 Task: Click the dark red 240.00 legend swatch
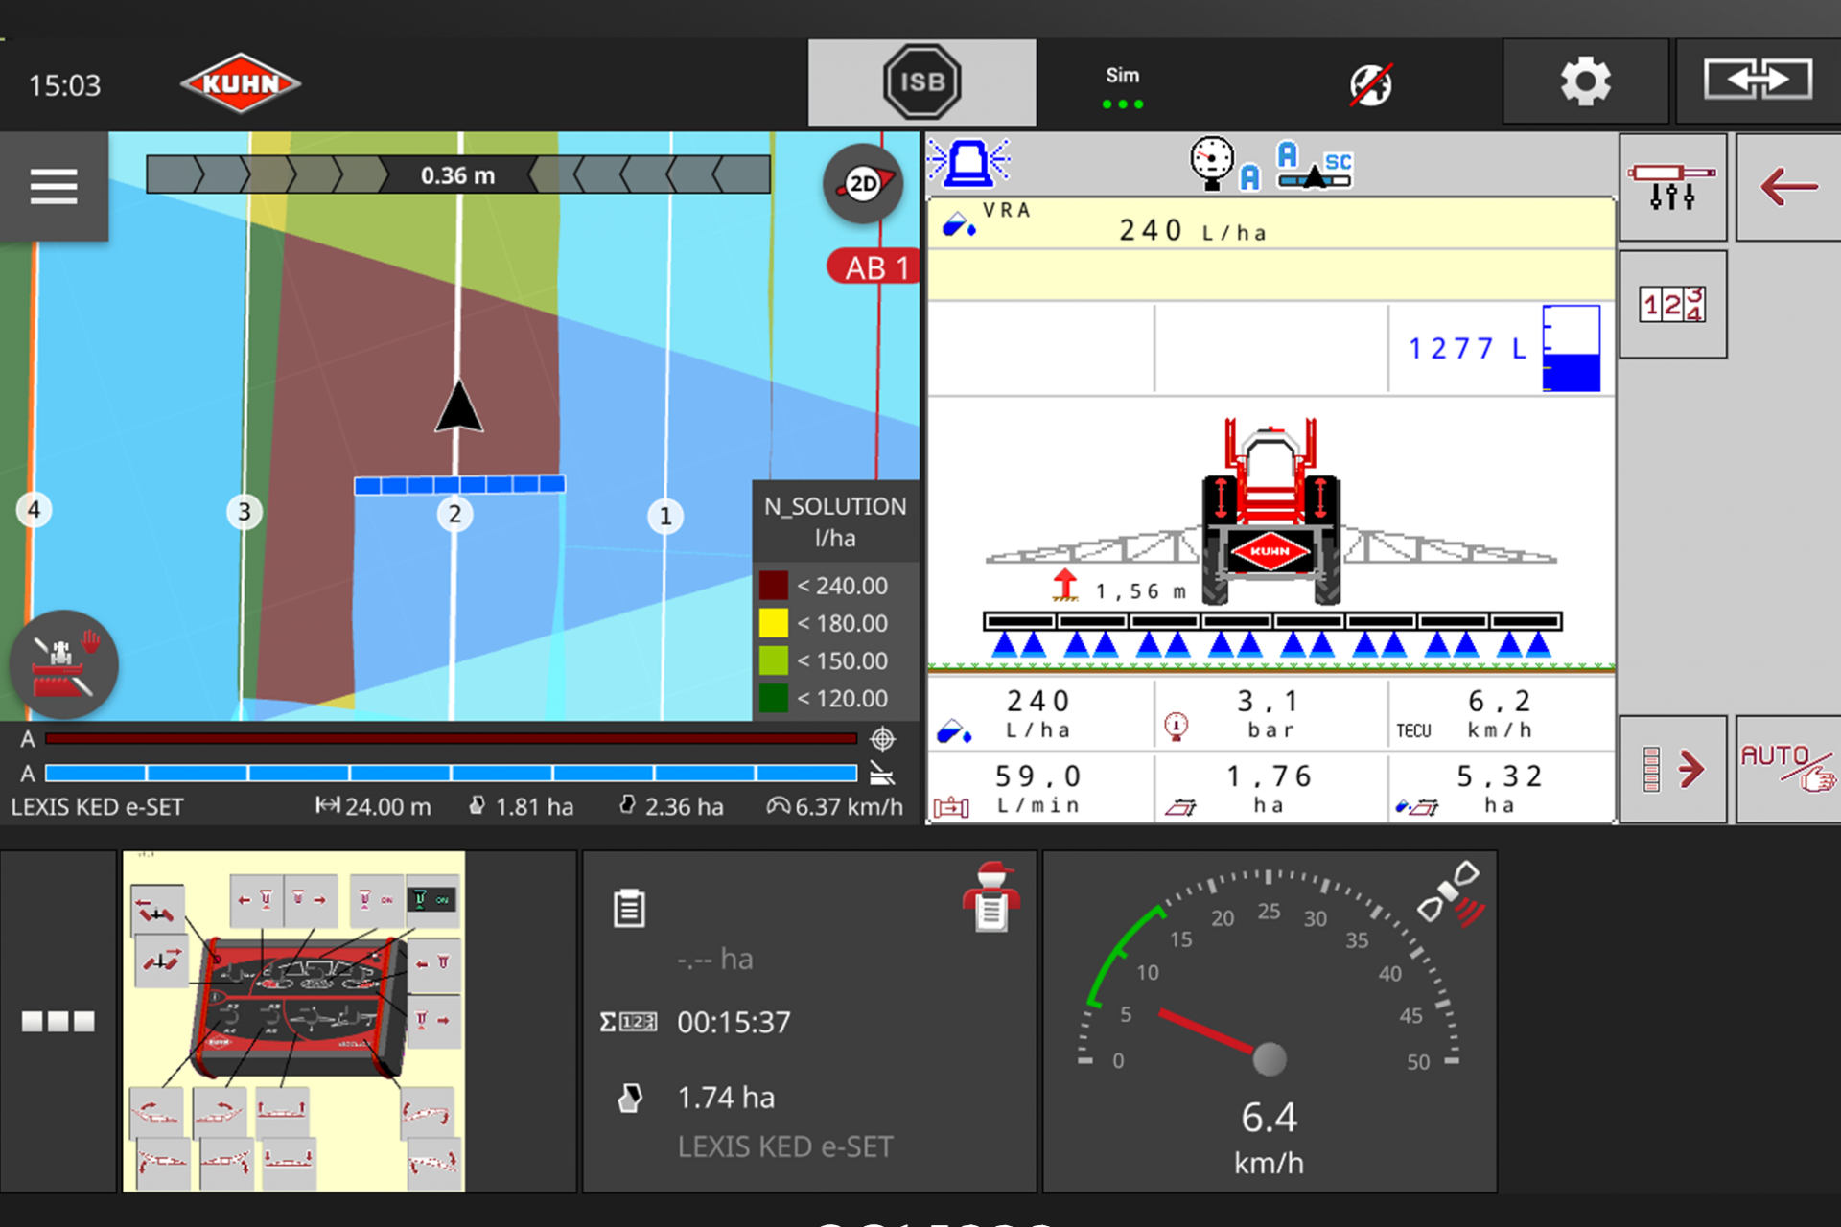point(773,586)
